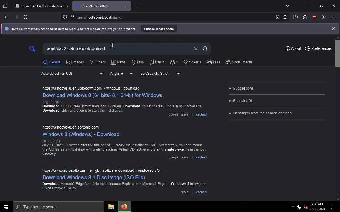Open cached link for uptodown result

(201, 114)
